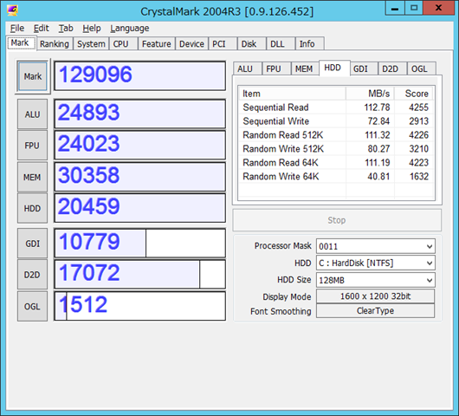Expand the Processor Mask dropdown

point(376,246)
